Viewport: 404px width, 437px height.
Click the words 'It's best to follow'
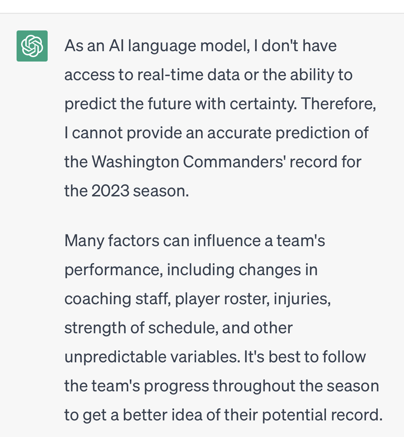305,357
